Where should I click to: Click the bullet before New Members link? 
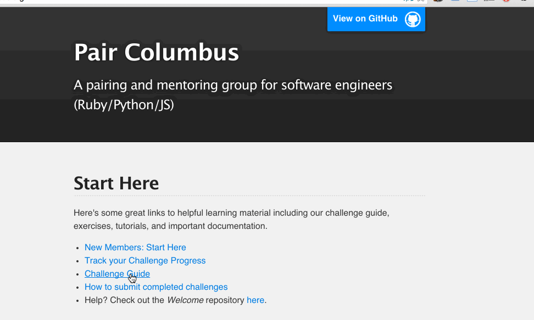pyautogui.click(x=78, y=248)
